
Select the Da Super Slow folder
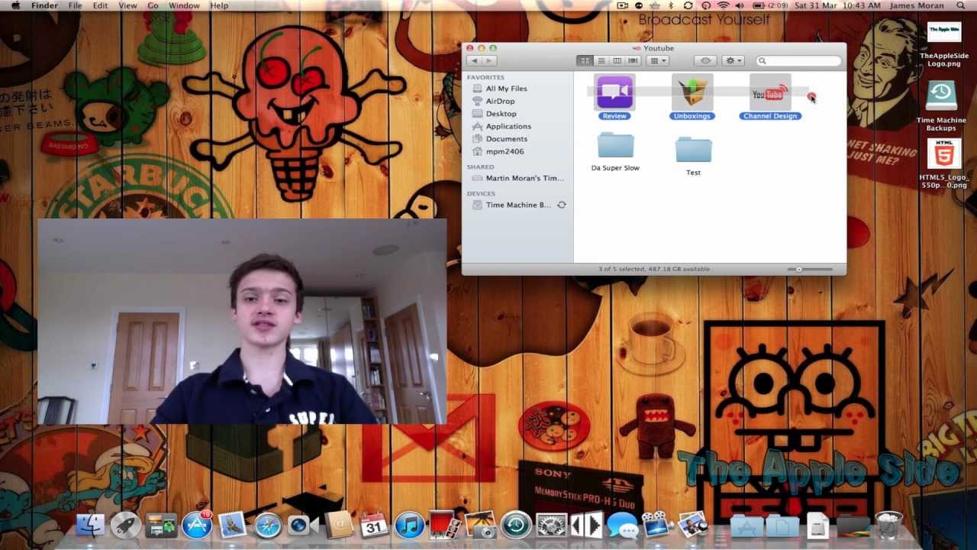point(615,145)
